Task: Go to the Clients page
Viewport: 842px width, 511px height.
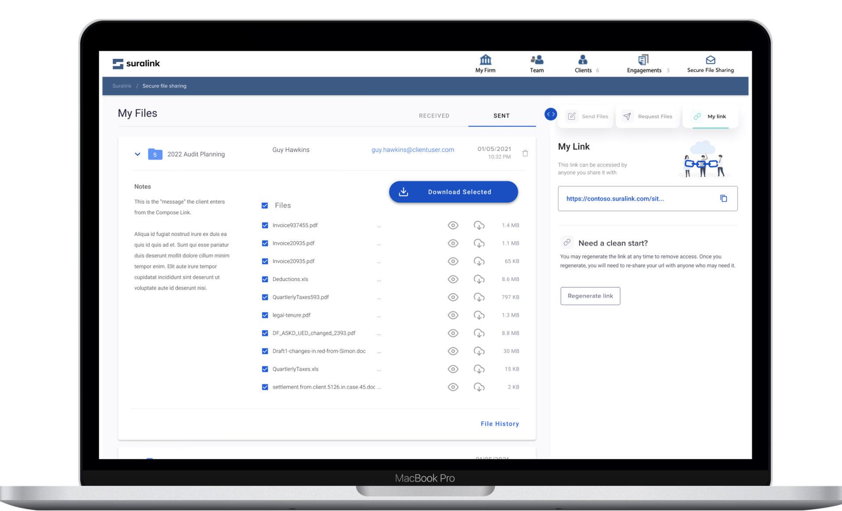Action: pyautogui.click(x=583, y=64)
